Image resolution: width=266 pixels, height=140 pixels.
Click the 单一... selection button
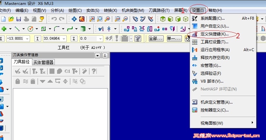174,39
